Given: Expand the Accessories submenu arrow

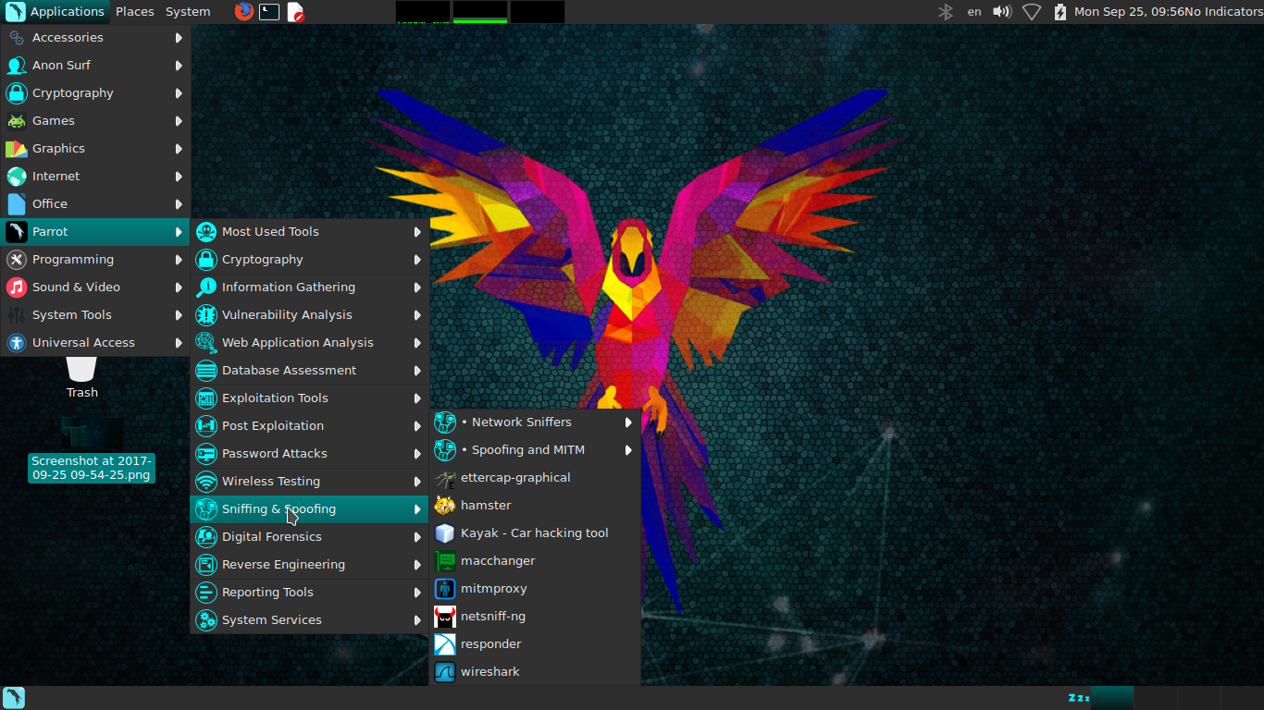Looking at the screenshot, I should [x=179, y=38].
